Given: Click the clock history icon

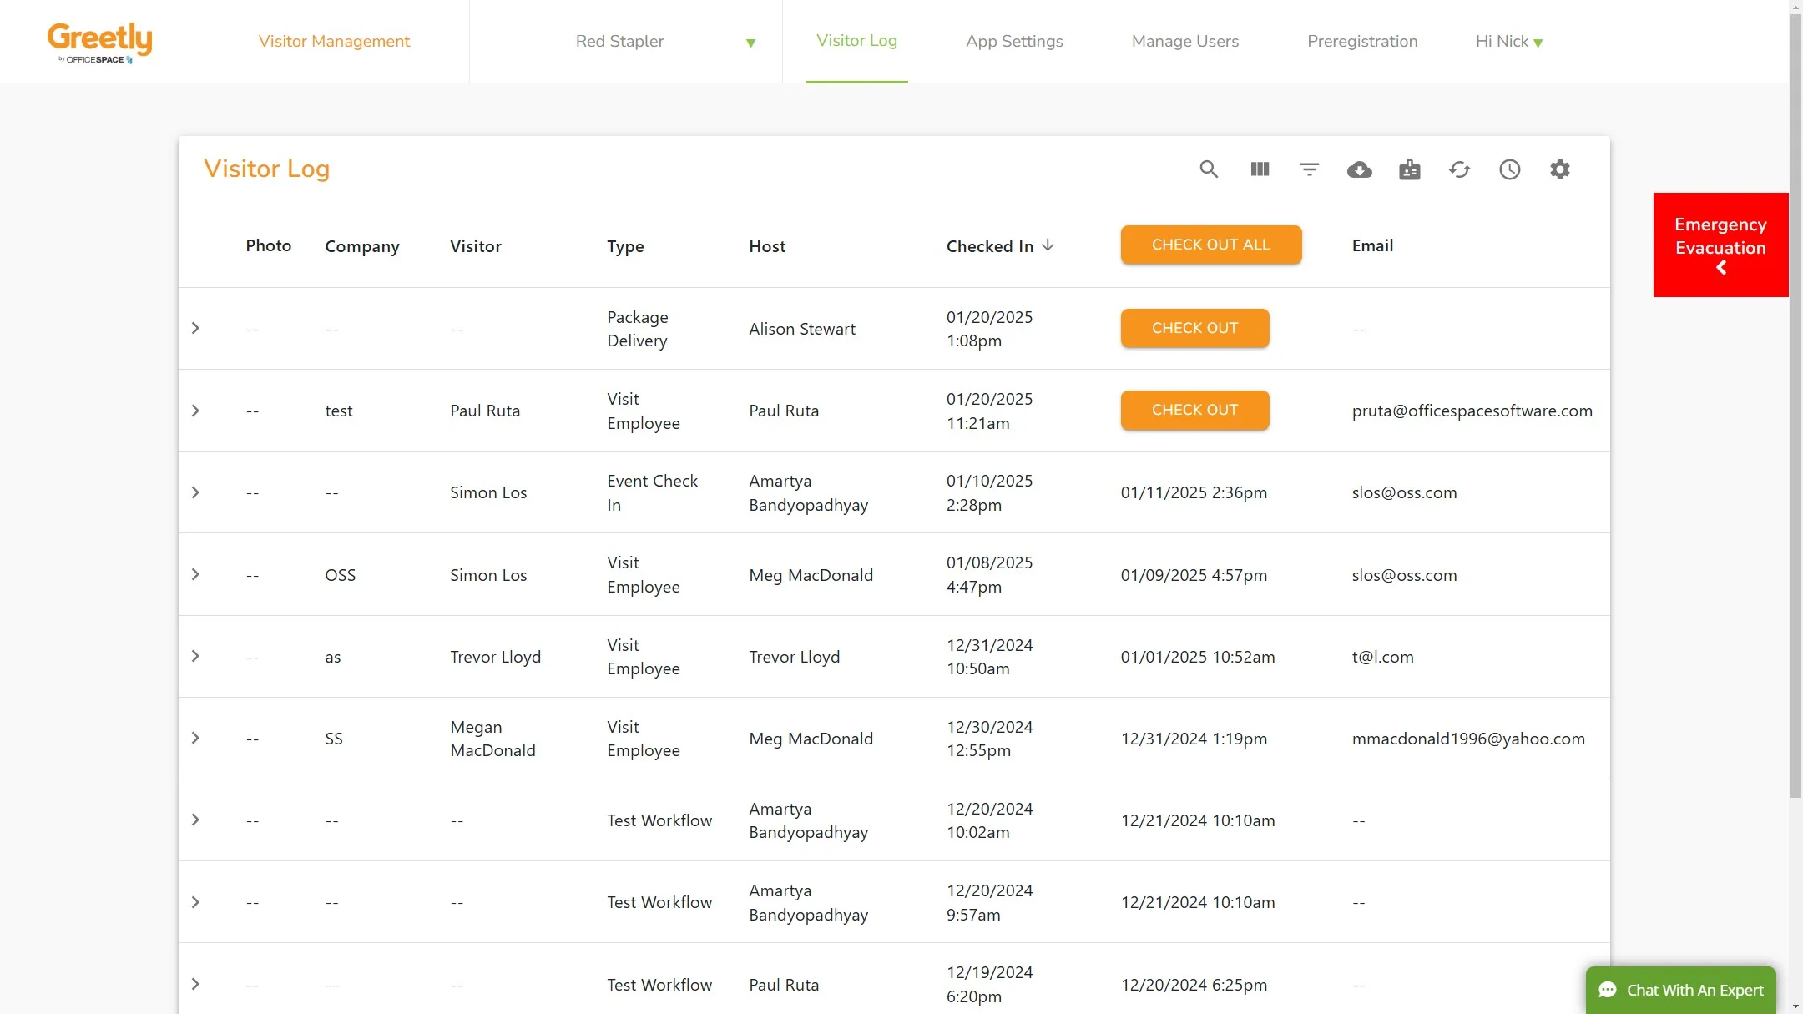Looking at the screenshot, I should point(1510,169).
